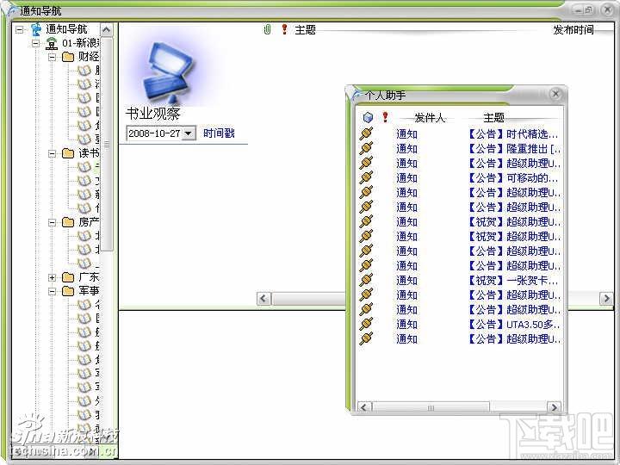Click first book icon under 读书 folder
This screenshot has width=620, height=465.
pyautogui.click(x=84, y=167)
